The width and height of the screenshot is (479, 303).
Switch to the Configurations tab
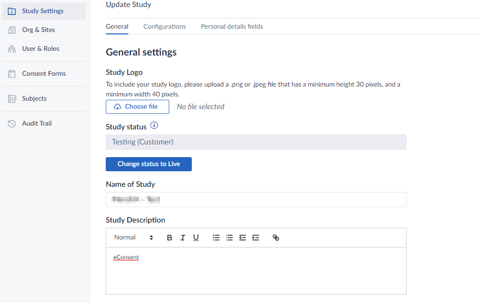pyautogui.click(x=165, y=27)
